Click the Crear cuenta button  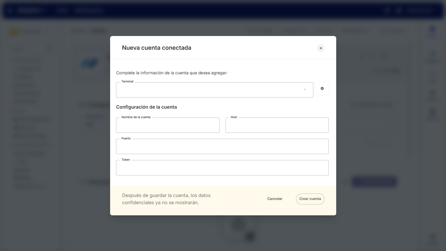pyautogui.click(x=310, y=199)
